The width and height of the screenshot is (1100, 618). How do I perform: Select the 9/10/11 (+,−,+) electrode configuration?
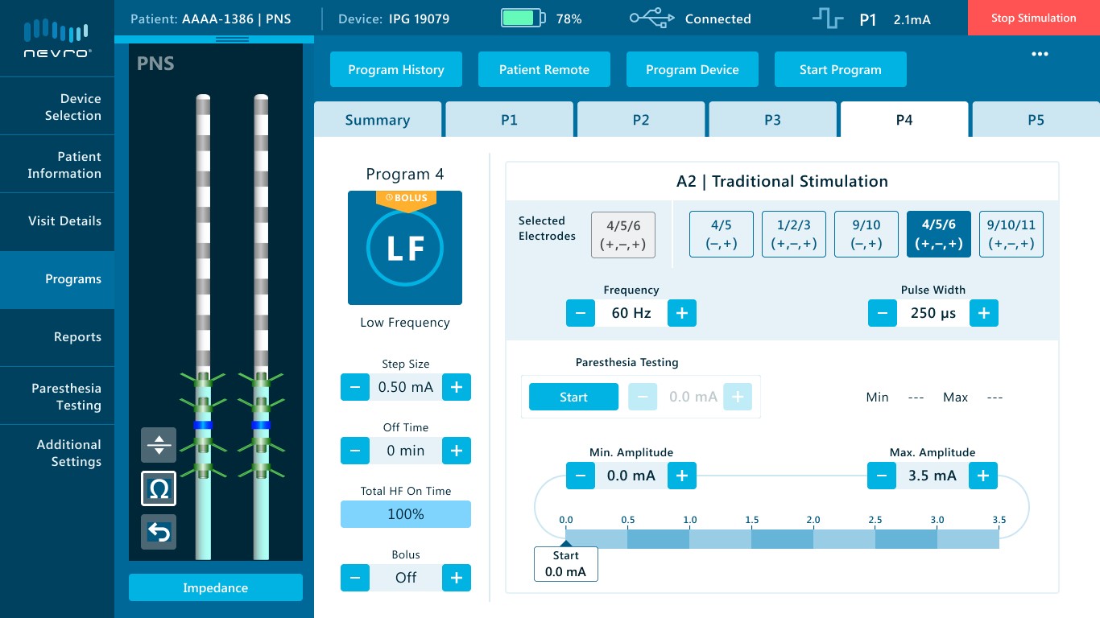[x=1011, y=234]
